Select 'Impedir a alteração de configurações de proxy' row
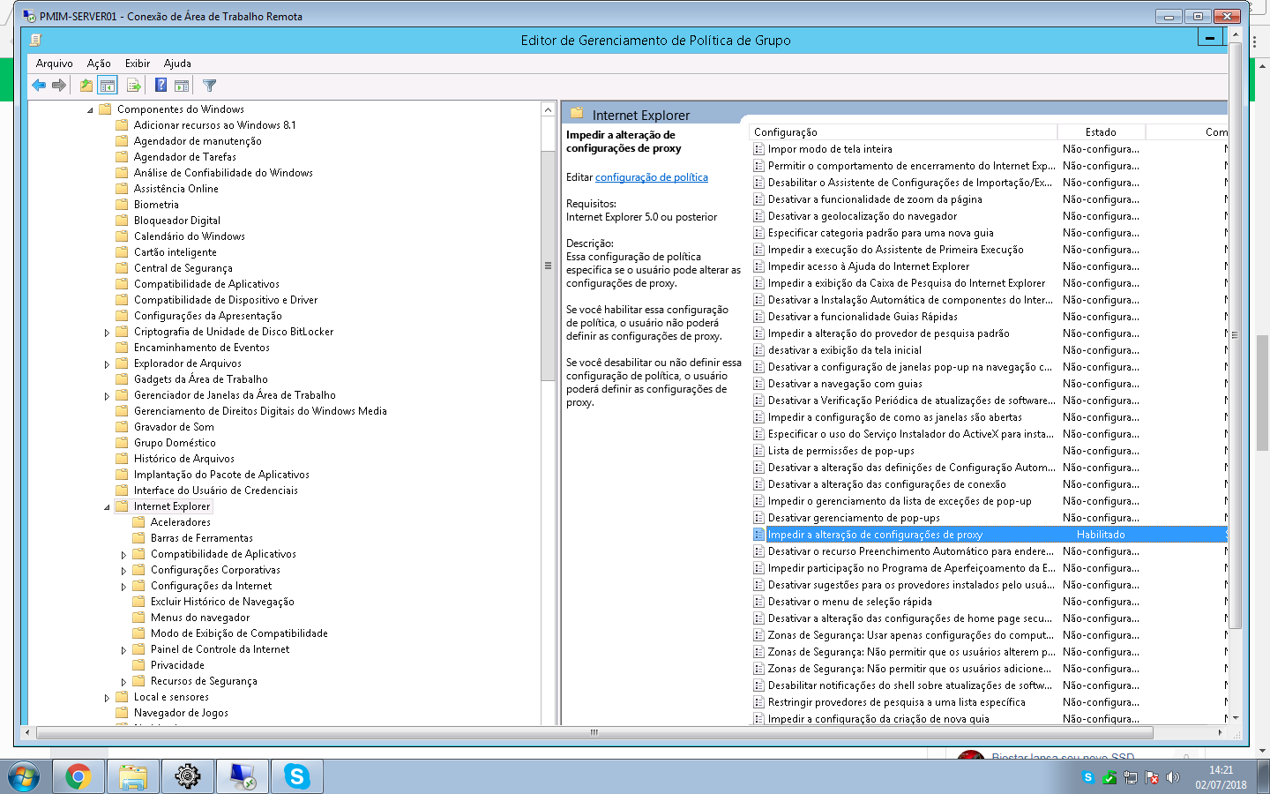 [x=990, y=535]
